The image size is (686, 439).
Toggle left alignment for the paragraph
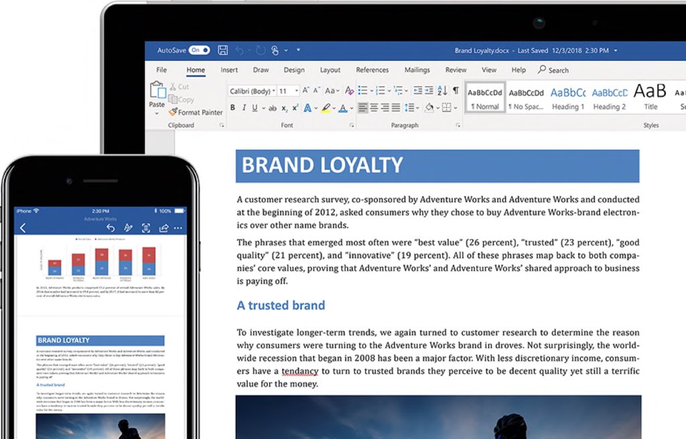coord(362,108)
